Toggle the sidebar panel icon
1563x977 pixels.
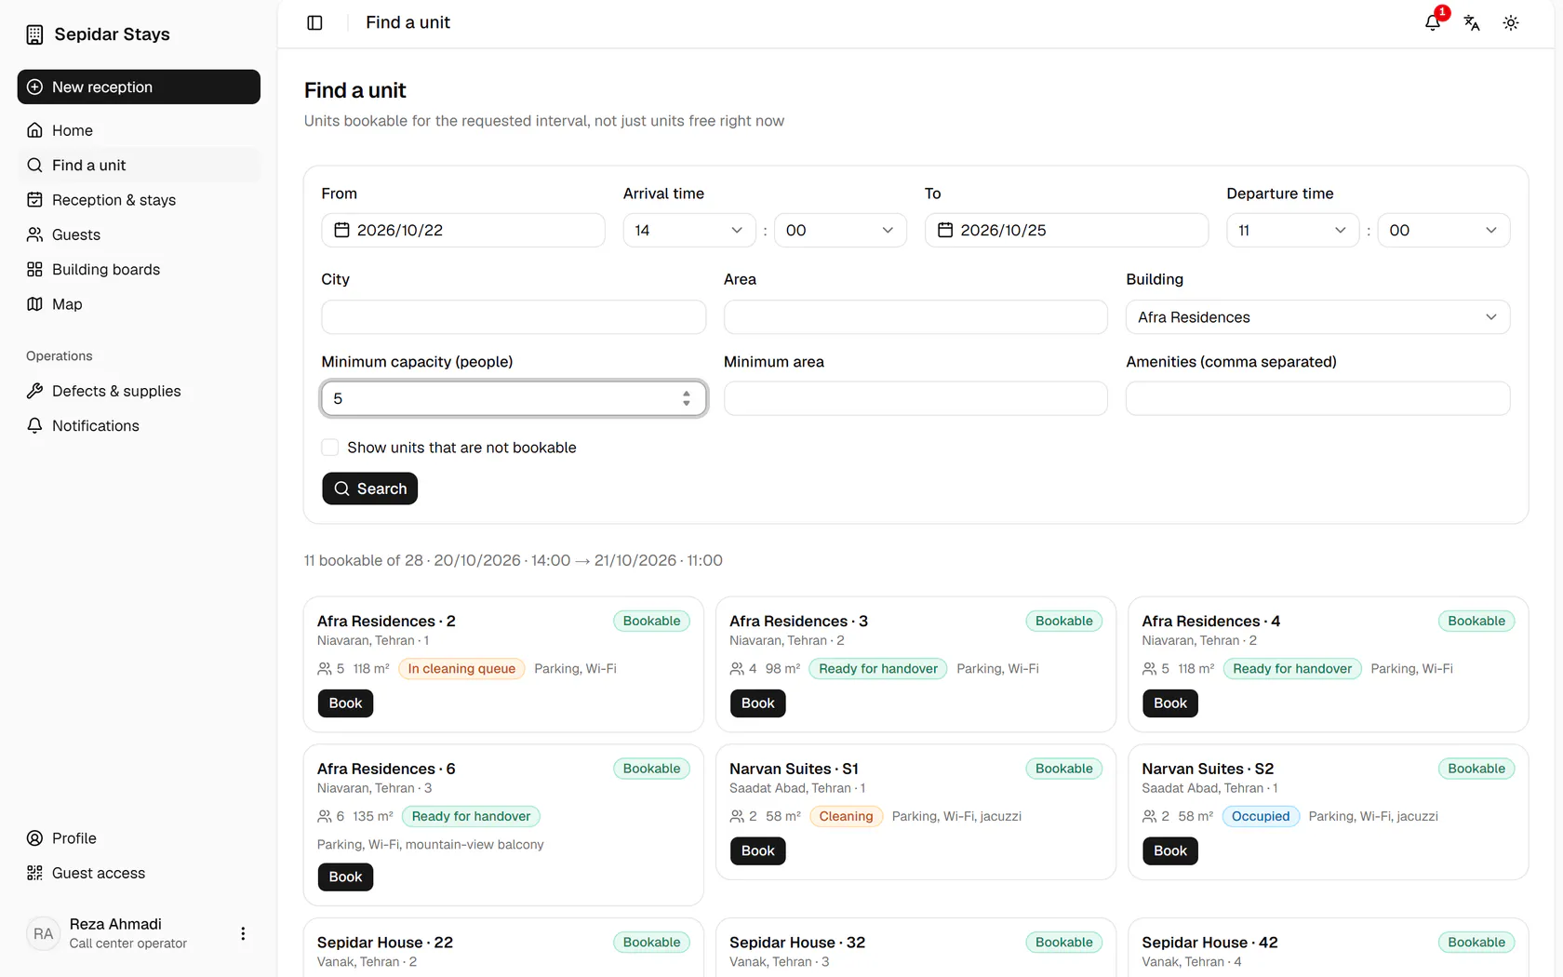coord(314,22)
